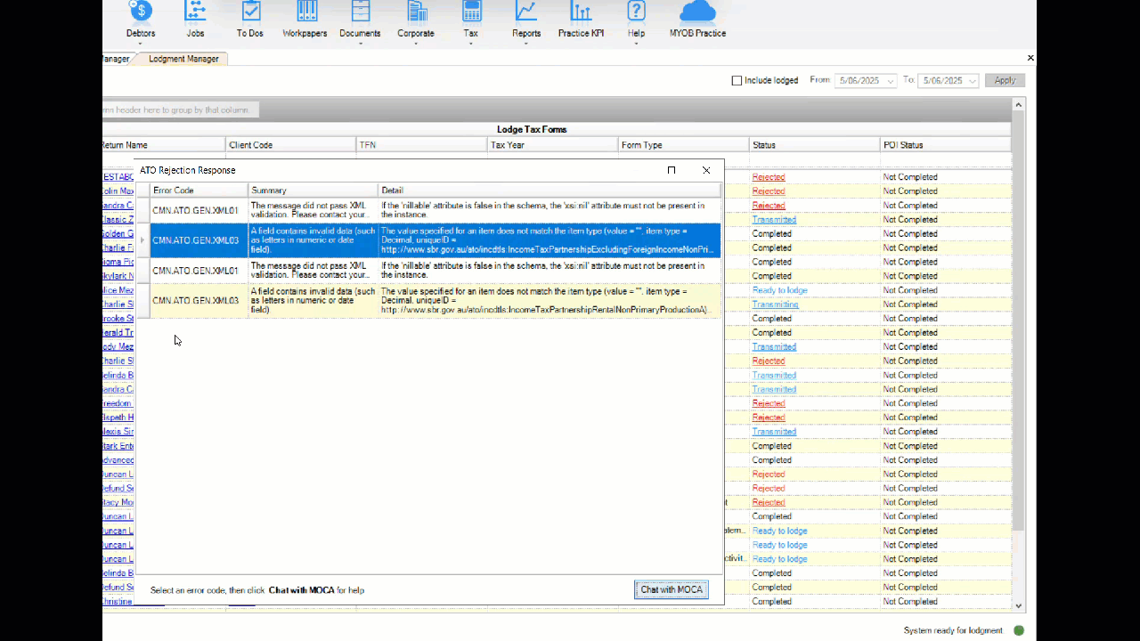The height and width of the screenshot is (641, 1140).
Task: Click the Apply date filter button
Action: [1005, 81]
